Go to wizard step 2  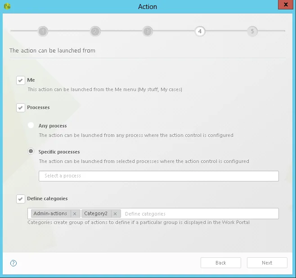click(95, 31)
